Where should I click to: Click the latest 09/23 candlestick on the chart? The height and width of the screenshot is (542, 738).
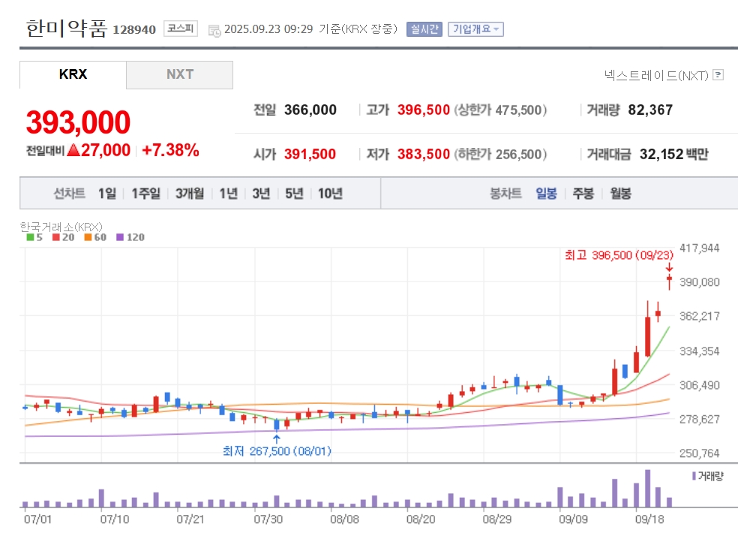pyautogui.click(x=669, y=282)
